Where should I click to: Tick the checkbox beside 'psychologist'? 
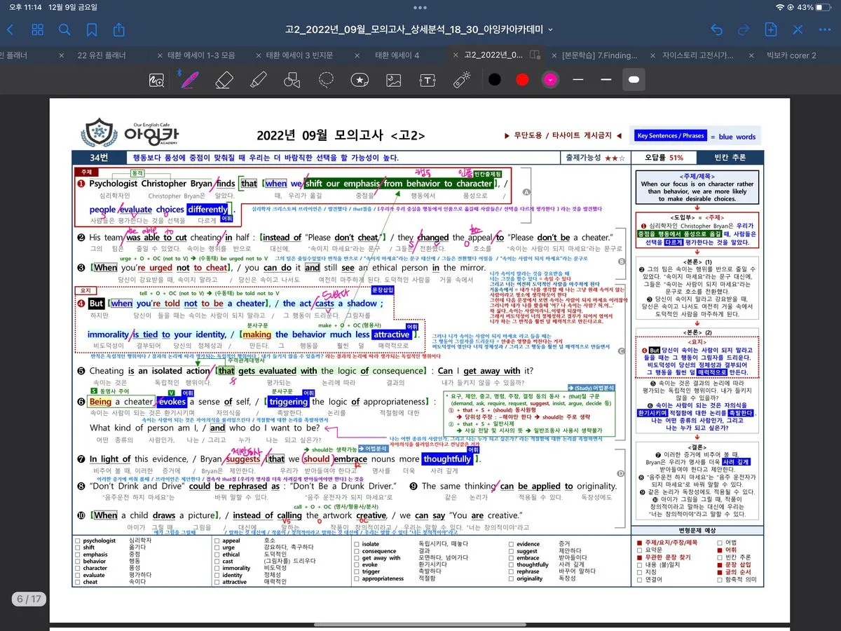[x=77, y=541]
